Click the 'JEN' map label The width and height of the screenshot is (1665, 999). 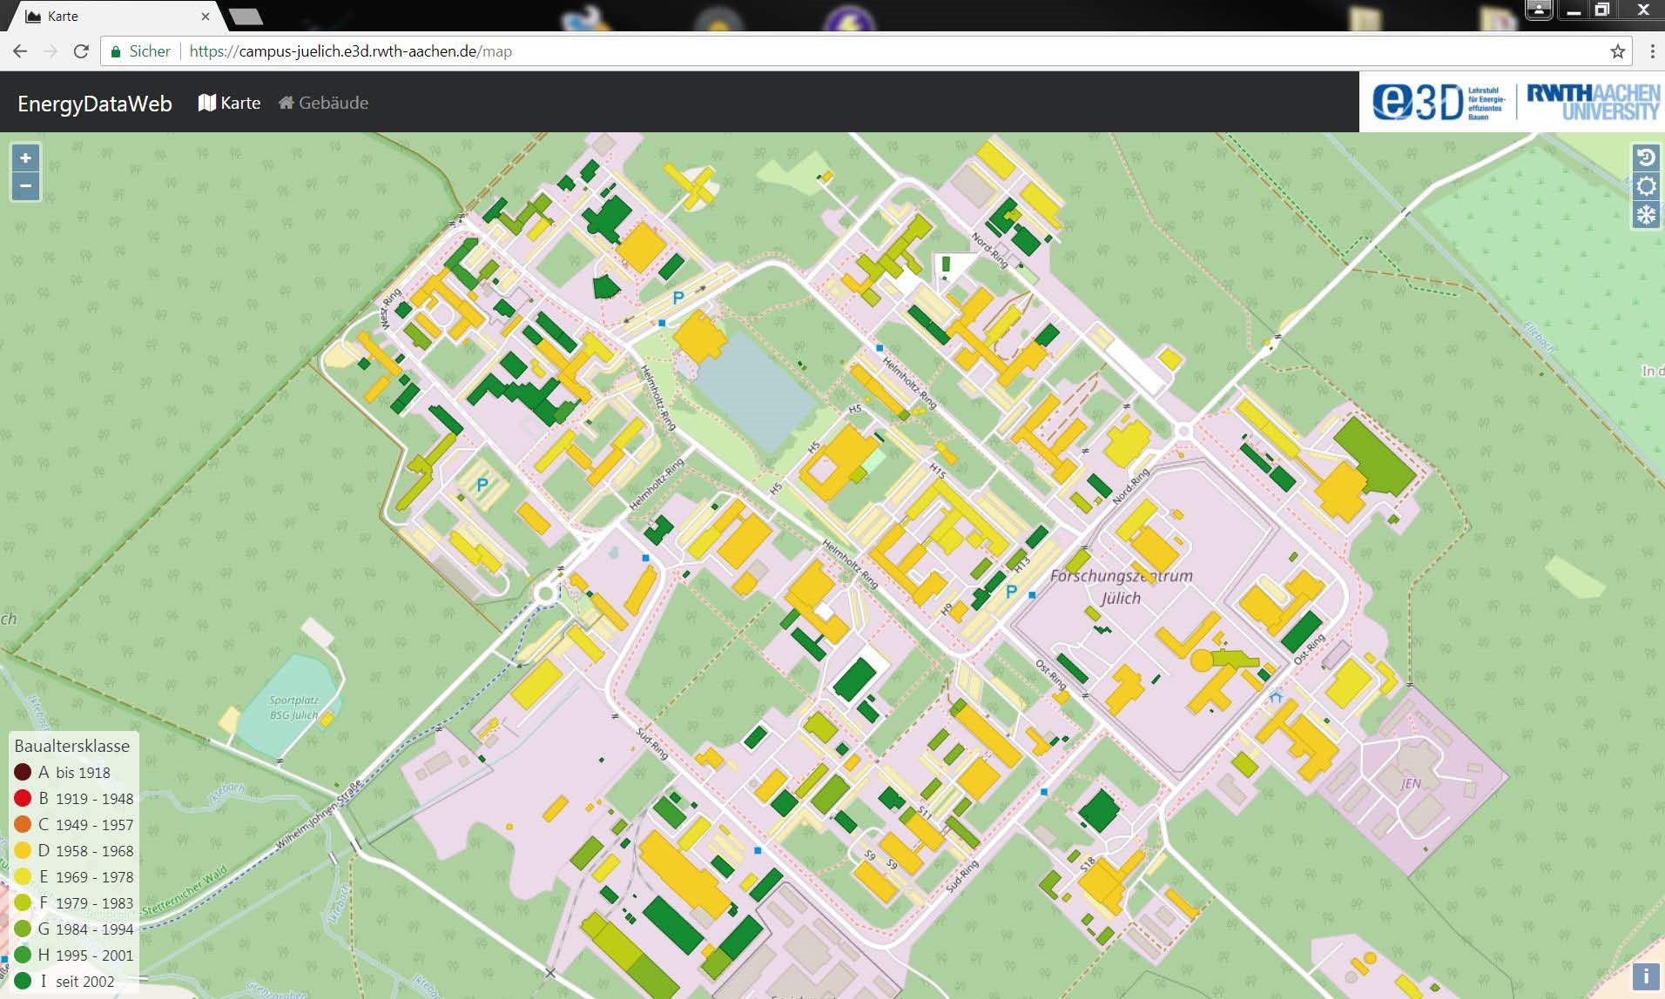point(1411,783)
